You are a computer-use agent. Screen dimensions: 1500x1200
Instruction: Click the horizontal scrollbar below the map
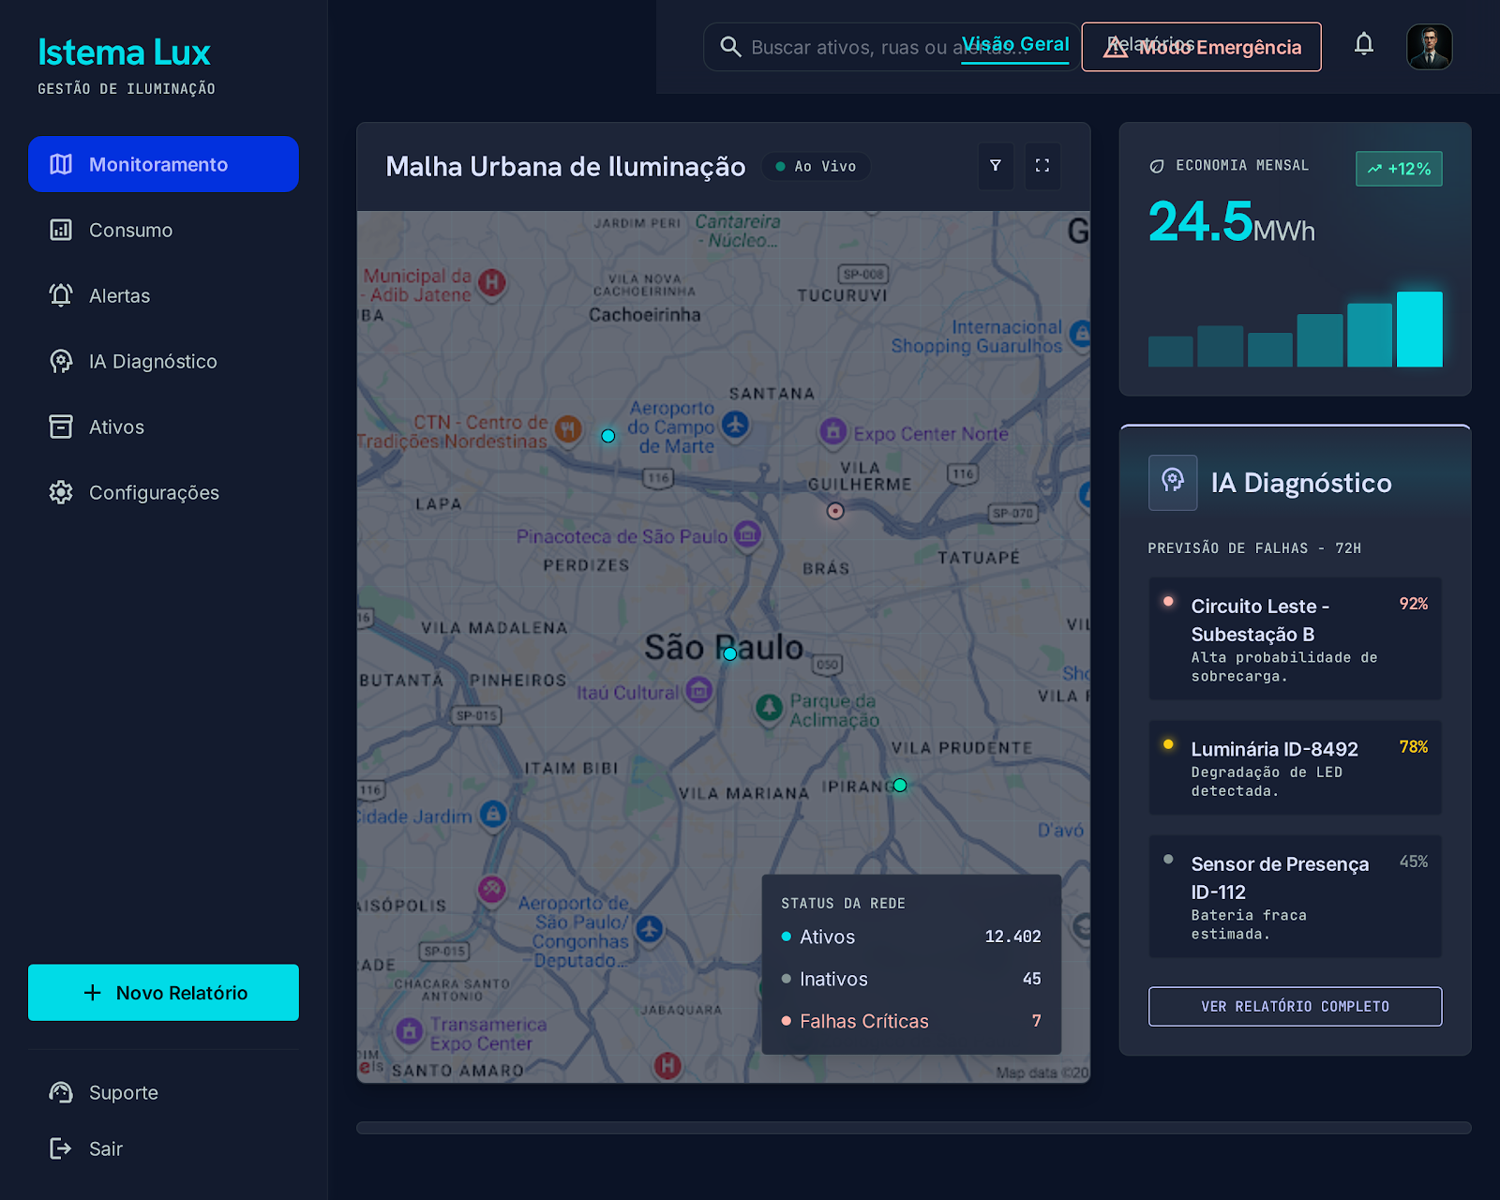(x=913, y=1128)
